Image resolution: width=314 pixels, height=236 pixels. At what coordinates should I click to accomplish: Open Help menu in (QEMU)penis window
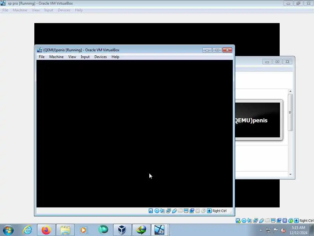coord(115,57)
